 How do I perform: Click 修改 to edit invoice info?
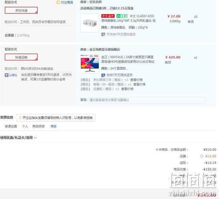54,126
